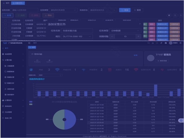Image resolution: width=184 pixels, height=138 pixels.
Task: Click the company logo in the dashboard header
Action: tap(5, 43)
